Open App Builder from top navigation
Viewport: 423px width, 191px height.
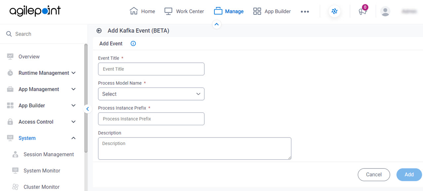click(272, 11)
